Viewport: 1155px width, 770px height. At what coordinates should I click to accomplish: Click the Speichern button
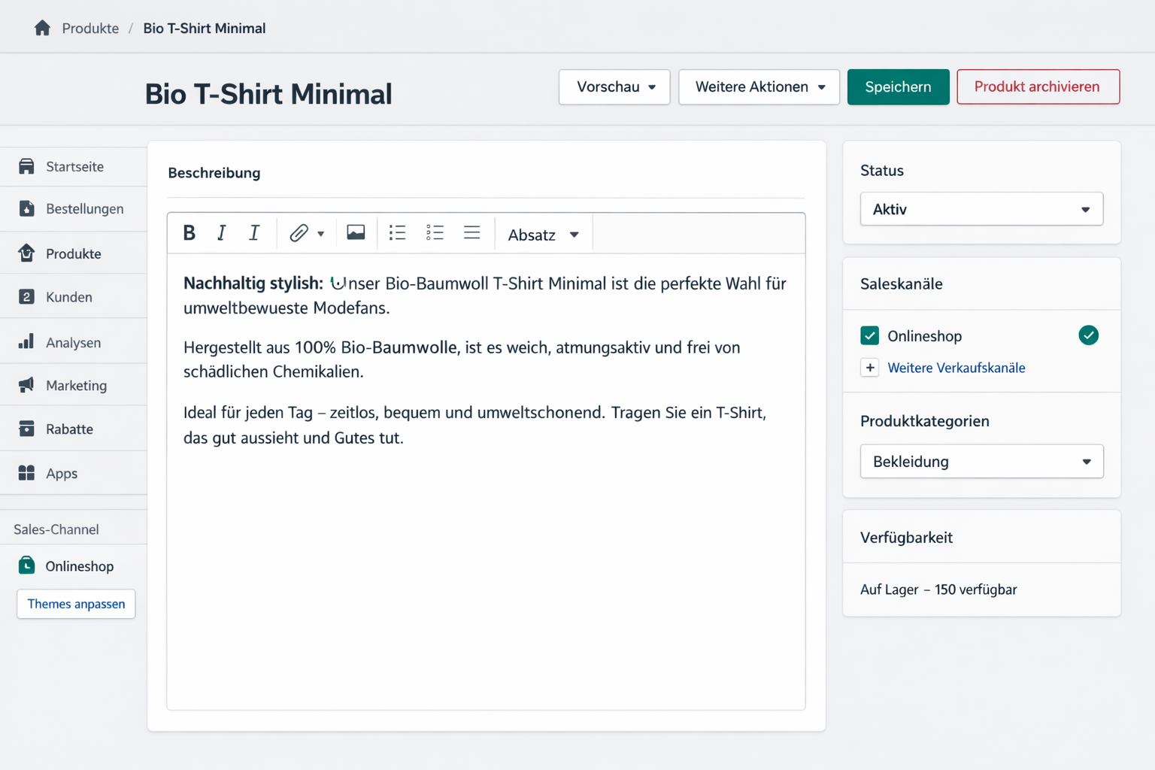coord(898,87)
